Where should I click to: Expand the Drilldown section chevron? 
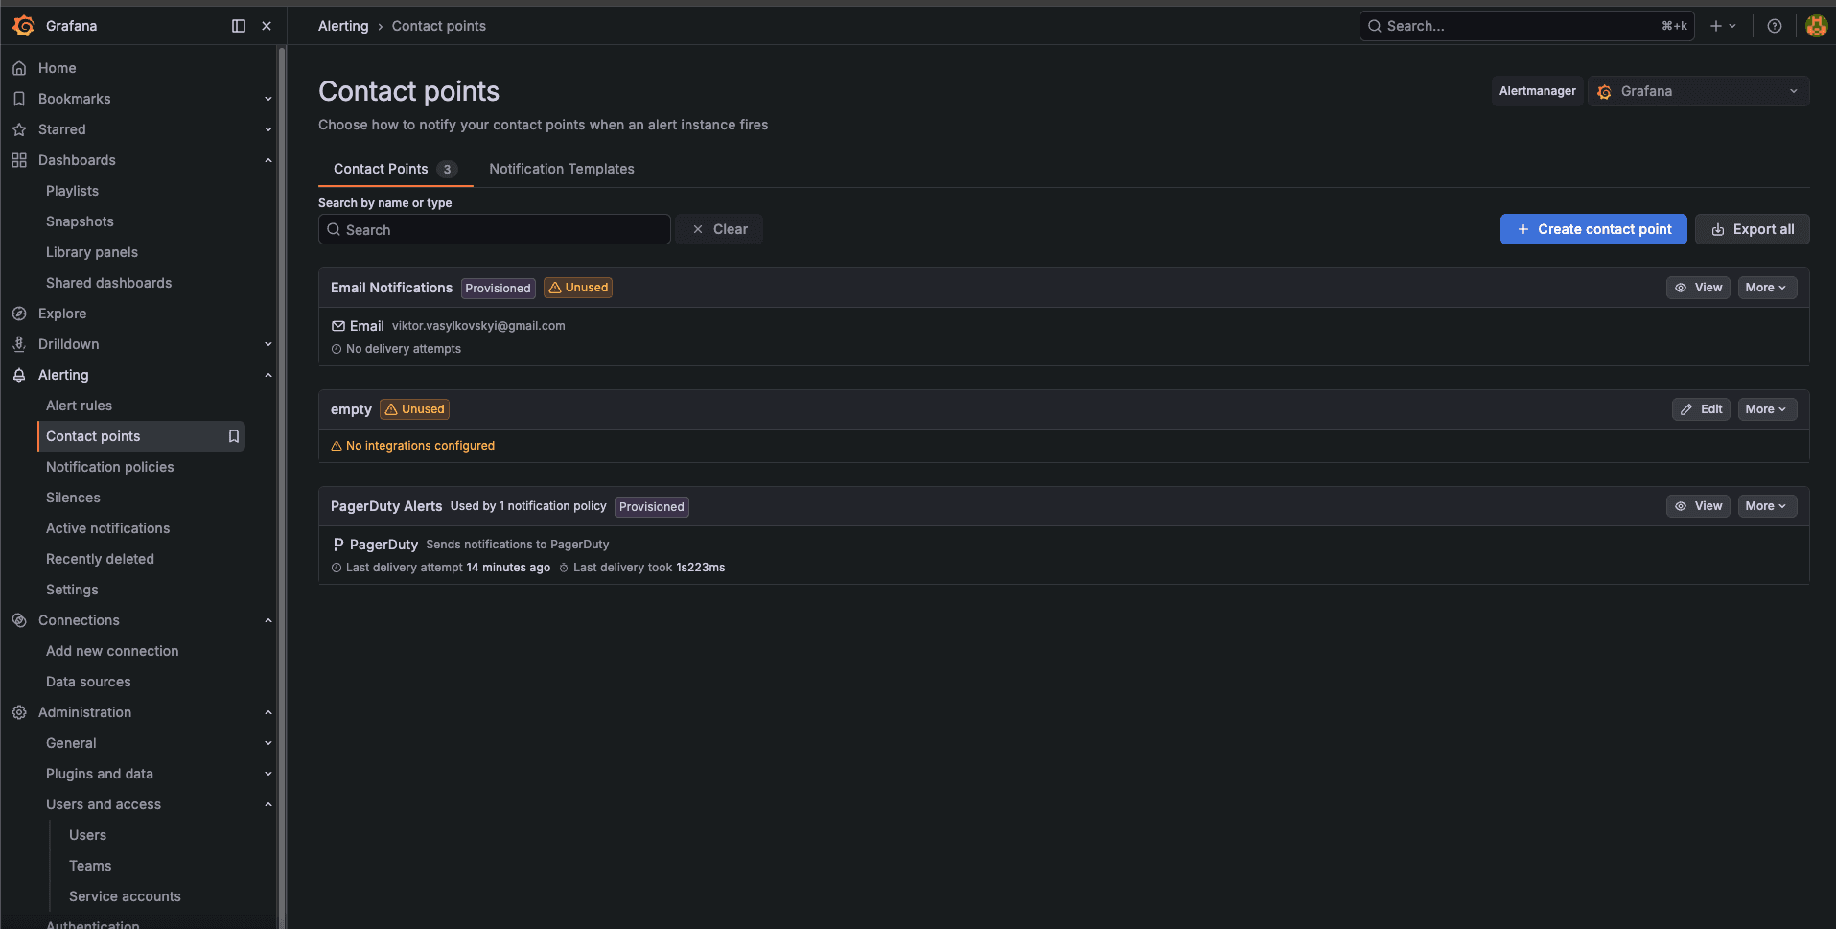click(268, 344)
